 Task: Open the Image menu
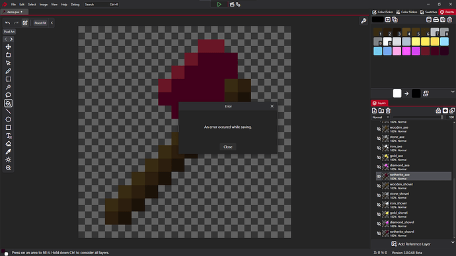(44, 5)
